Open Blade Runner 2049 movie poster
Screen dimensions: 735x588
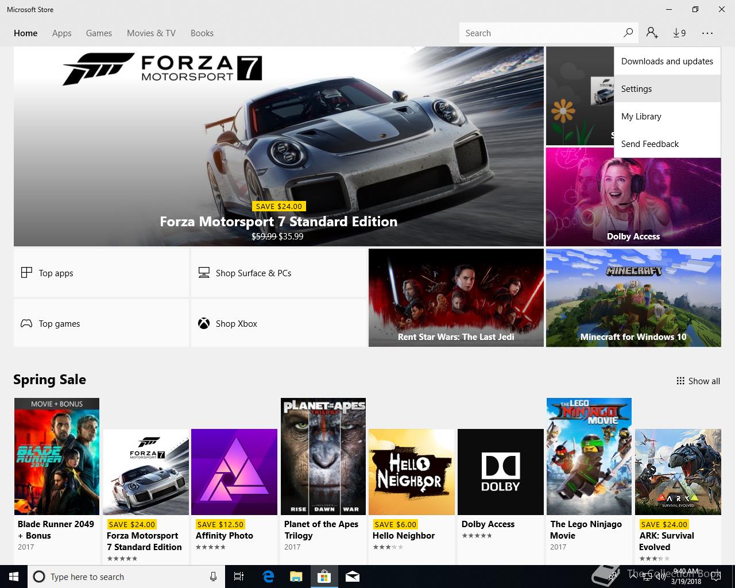[57, 457]
